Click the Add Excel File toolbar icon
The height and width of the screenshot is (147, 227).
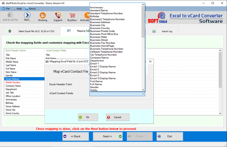pyautogui.click(x=10, y=17)
